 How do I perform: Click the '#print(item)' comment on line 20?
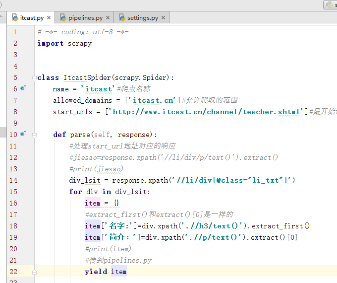108,249
